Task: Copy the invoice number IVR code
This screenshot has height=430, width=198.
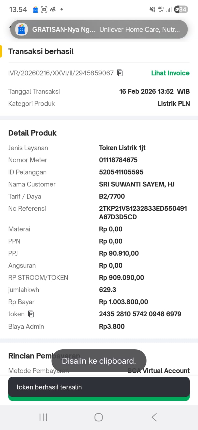Action: point(120,73)
